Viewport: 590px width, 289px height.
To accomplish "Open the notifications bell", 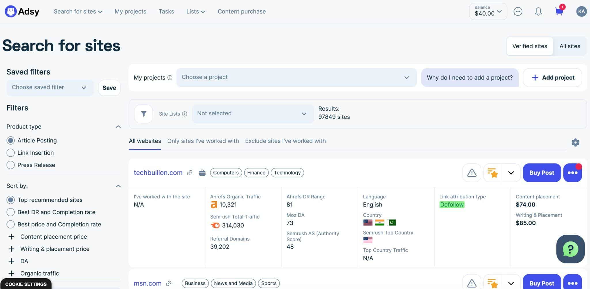I will 538,12.
